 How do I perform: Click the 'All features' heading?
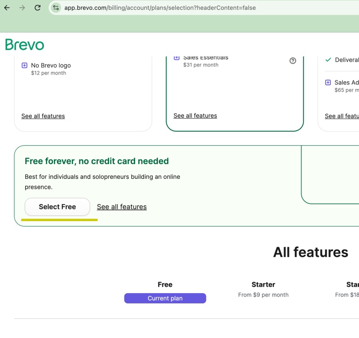click(x=311, y=252)
